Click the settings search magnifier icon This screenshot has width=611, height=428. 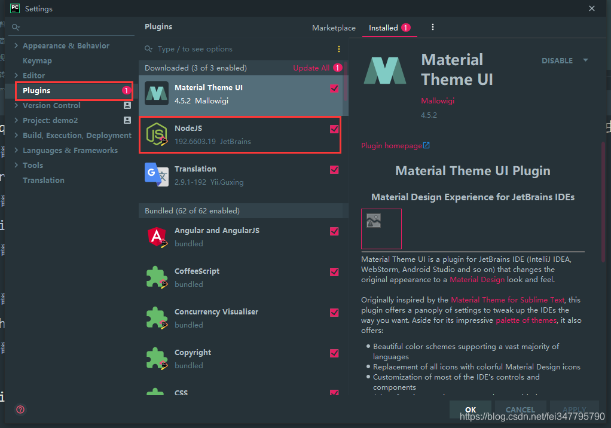pos(16,27)
